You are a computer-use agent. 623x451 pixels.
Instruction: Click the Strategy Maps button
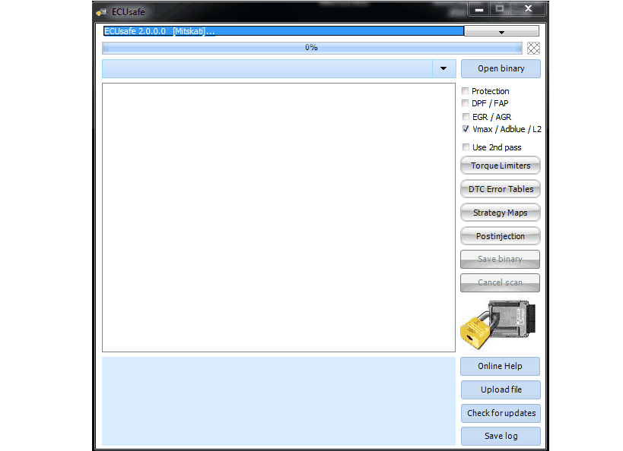(501, 213)
